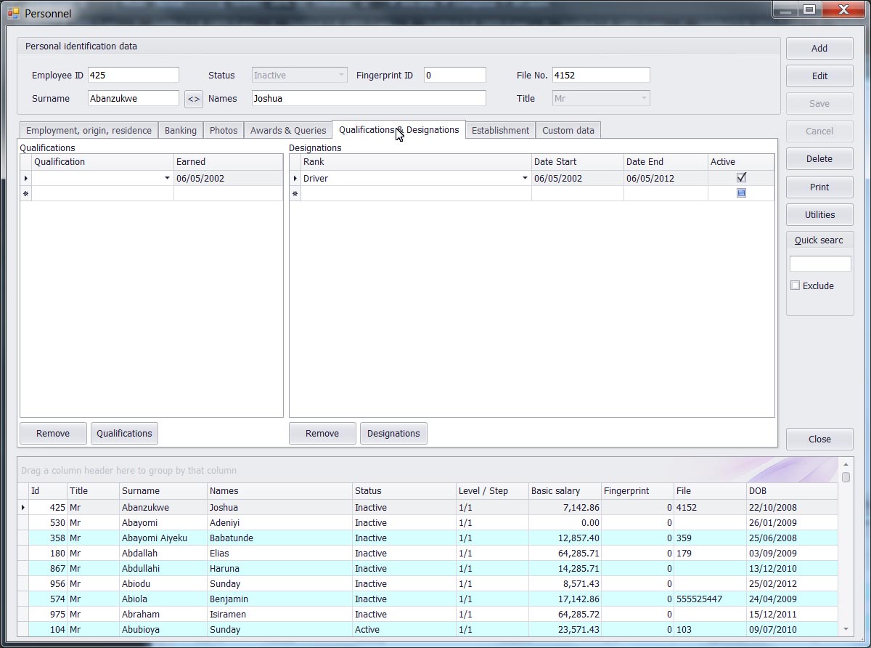The height and width of the screenshot is (648, 871).
Task: Open the Qualification dropdown in first row
Action: 167,179
